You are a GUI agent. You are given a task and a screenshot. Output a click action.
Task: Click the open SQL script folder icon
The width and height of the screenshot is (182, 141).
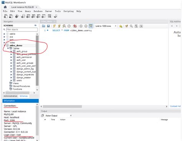tap(44, 26)
